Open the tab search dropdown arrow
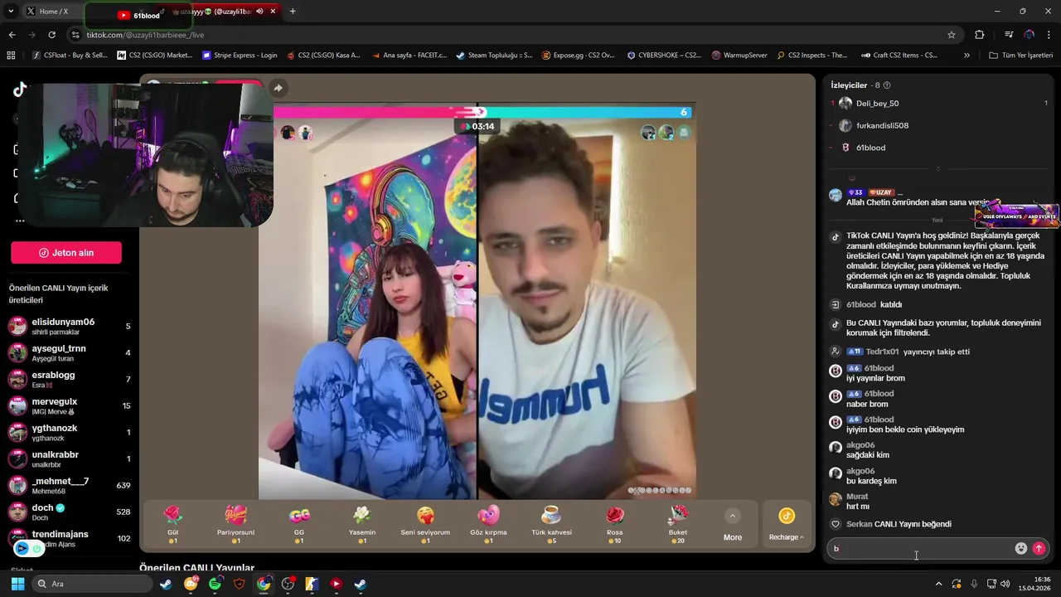Image resolution: width=1061 pixels, height=597 pixels. [x=11, y=12]
